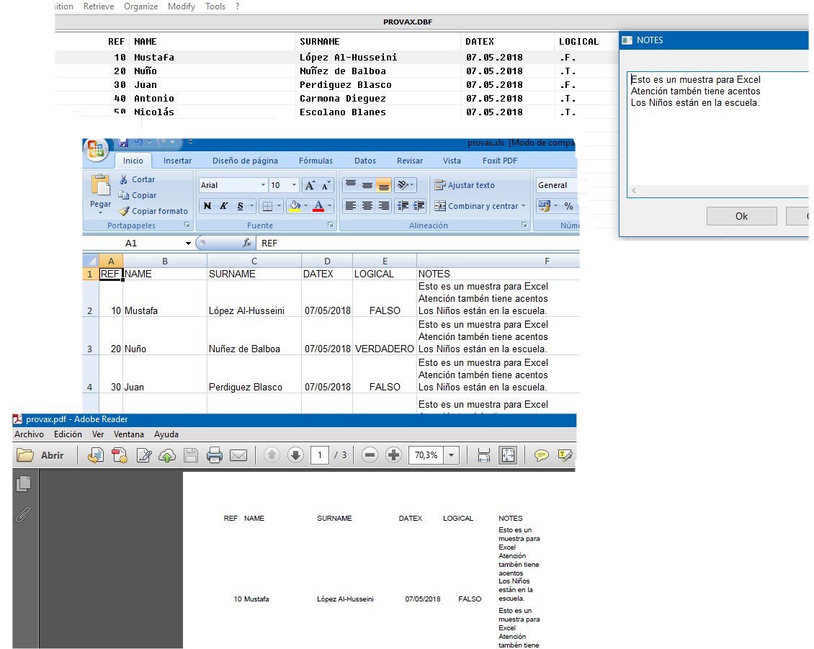
Task: Click the page number input field
Action: click(x=320, y=455)
